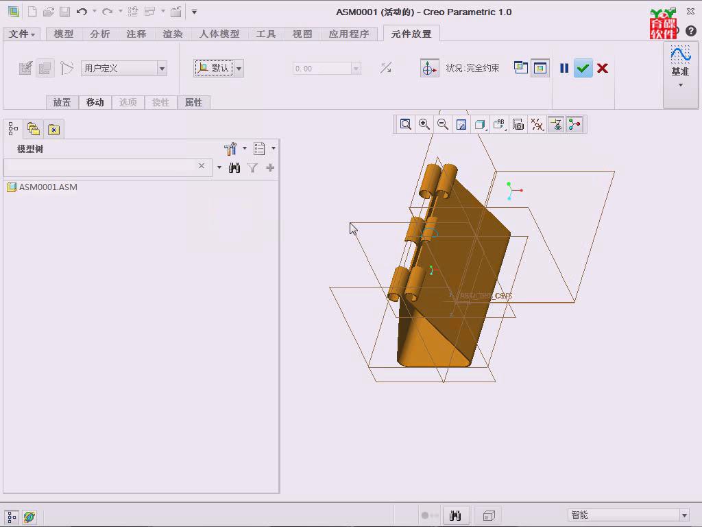Image resolution: width=702 pixels, height=527 pixels.
Task: Click the Refit view icon
Action: (406, 125)
